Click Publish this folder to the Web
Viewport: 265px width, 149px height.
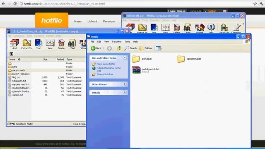[x=108, y=69]
